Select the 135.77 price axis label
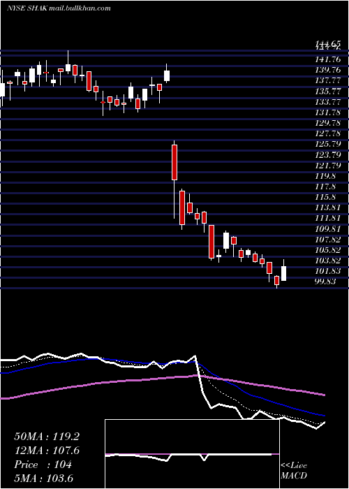This screenshot has width=349, height=489. pos(327,91)
